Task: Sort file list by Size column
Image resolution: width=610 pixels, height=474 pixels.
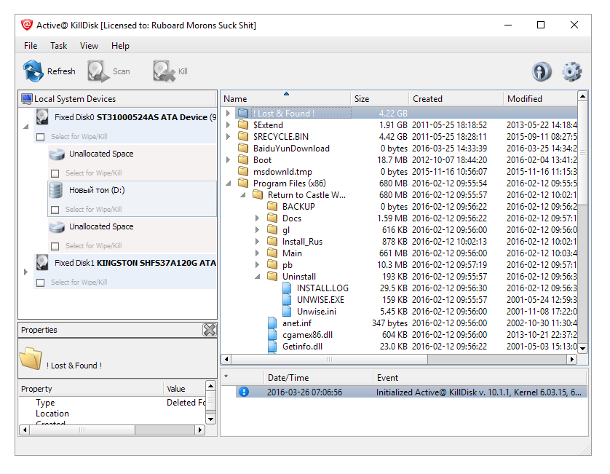Action: pos(380,99)
